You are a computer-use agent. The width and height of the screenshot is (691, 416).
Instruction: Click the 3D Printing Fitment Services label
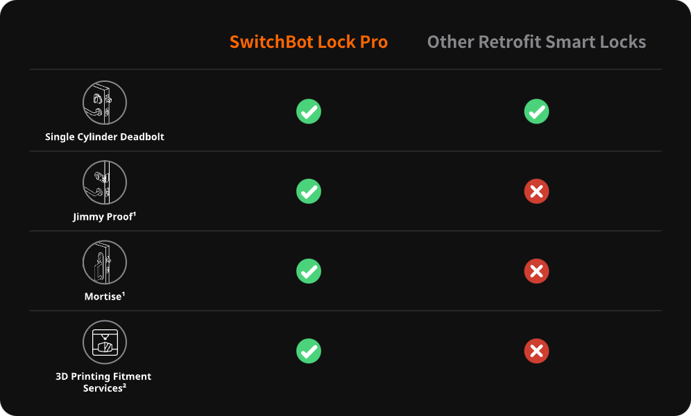click(x=103, y=382)
